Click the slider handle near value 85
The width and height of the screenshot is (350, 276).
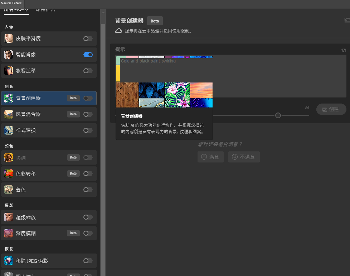(x=278, y=115)
